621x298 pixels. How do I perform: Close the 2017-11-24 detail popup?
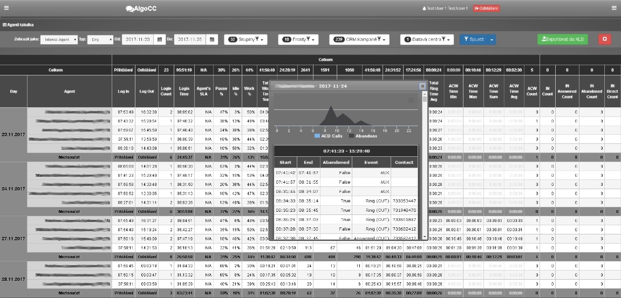(422, 86)
